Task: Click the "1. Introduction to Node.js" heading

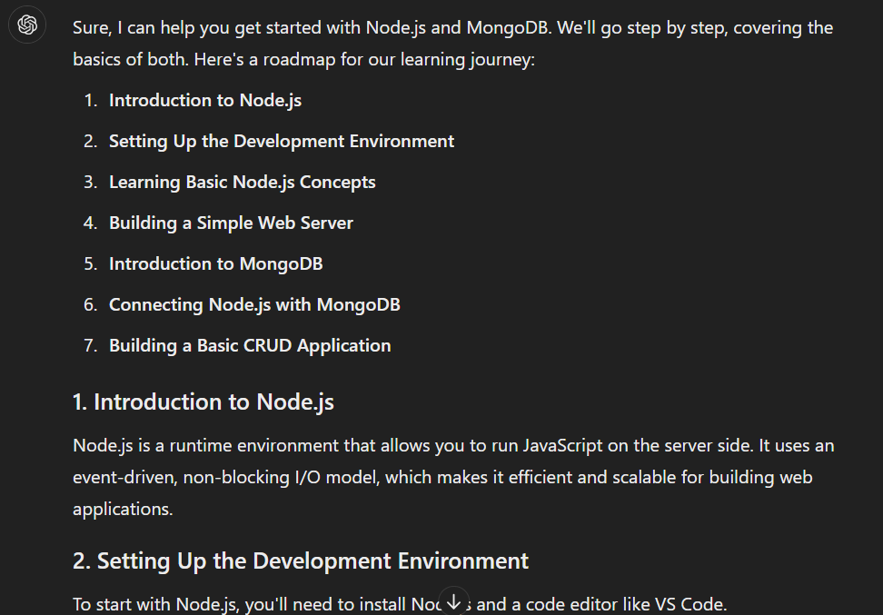Action: [203, 402]
